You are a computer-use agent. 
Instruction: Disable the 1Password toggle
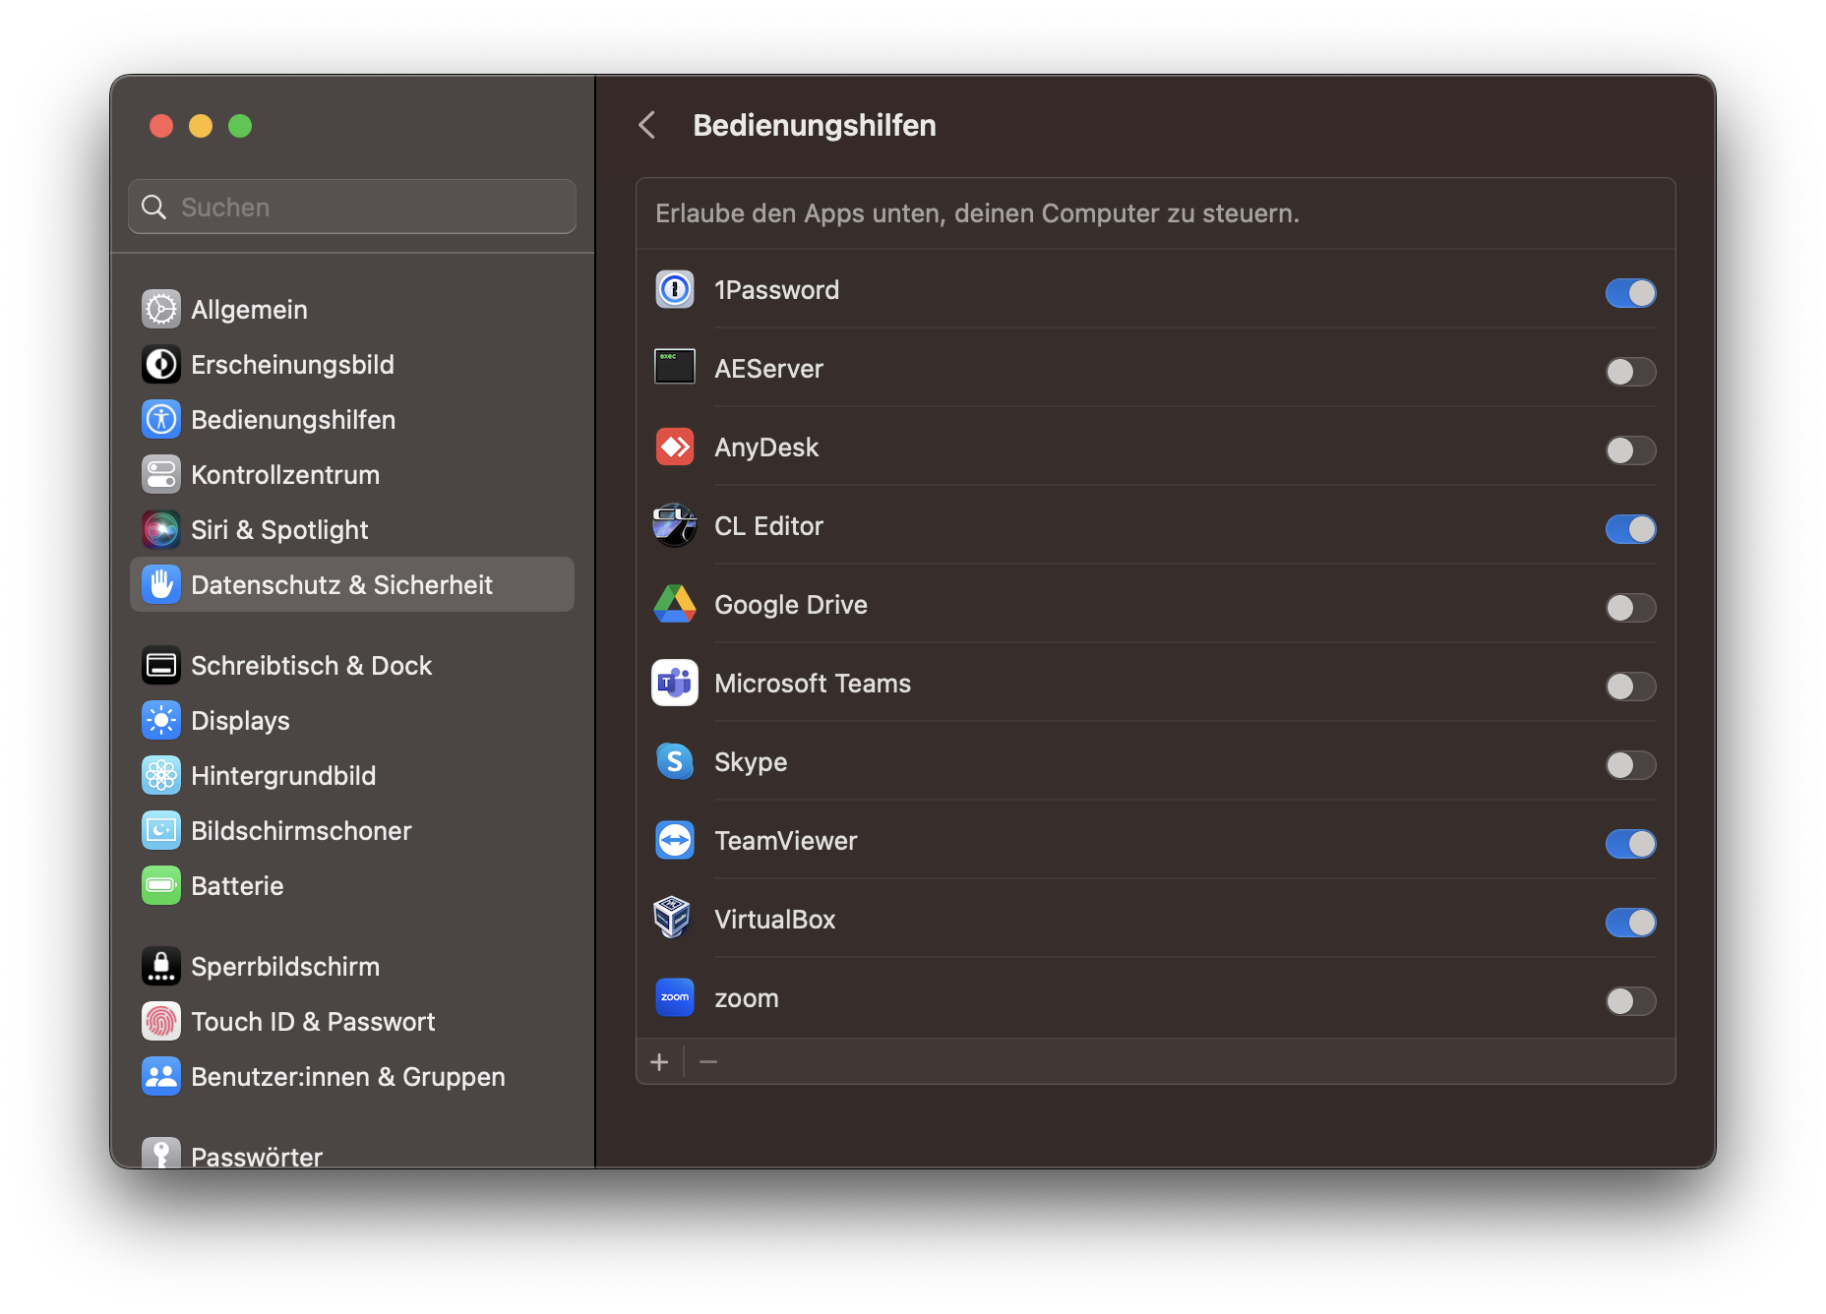pyautogui.click(x=1630, y=292)
